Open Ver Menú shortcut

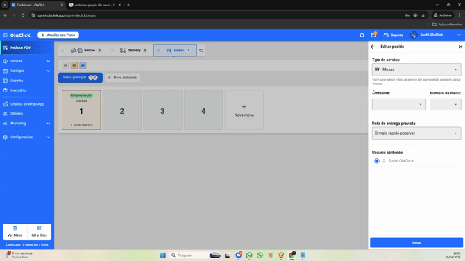[15, 232]
